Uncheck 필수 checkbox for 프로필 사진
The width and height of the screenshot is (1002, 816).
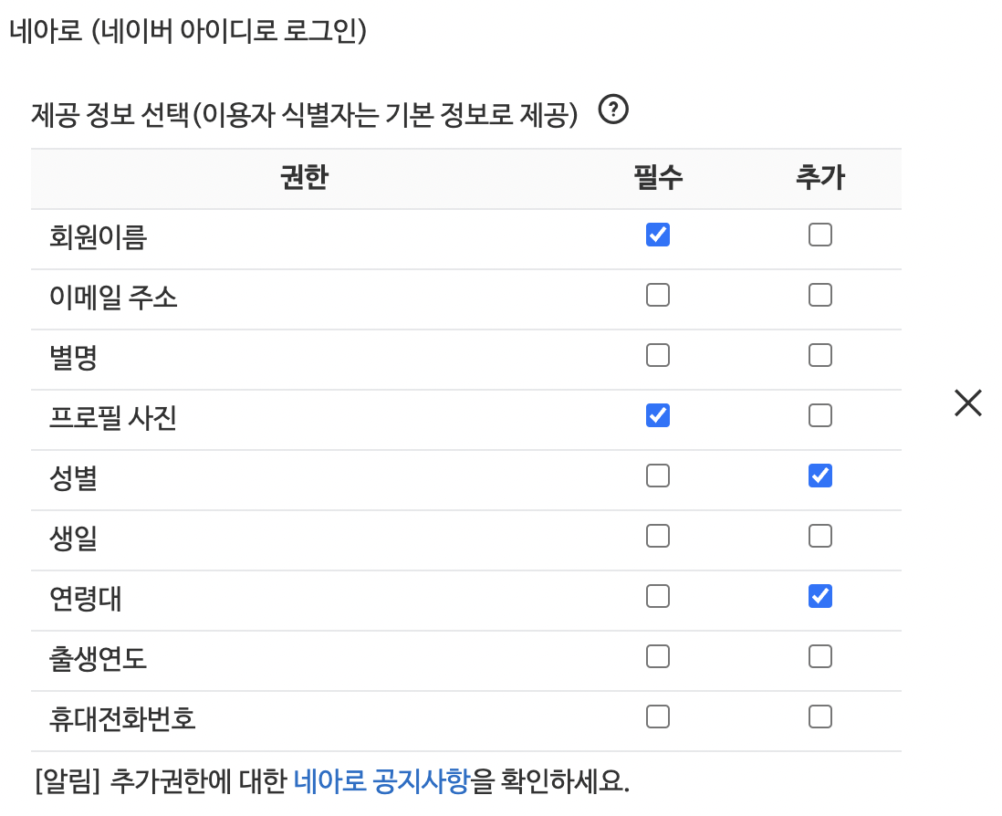tap(658, 415)
